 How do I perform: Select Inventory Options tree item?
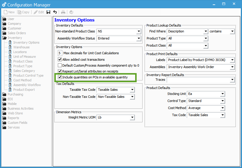pos(24,42)
